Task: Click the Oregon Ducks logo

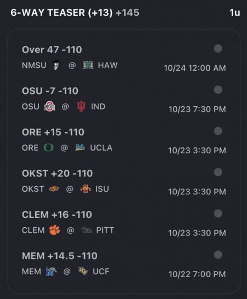Action: click(48, 148)
